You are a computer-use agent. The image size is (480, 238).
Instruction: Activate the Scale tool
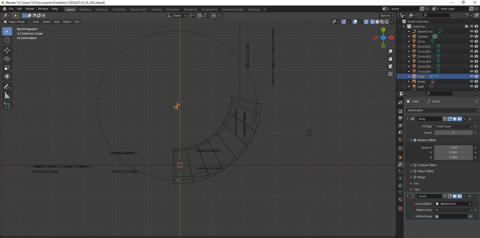point(7,68)
